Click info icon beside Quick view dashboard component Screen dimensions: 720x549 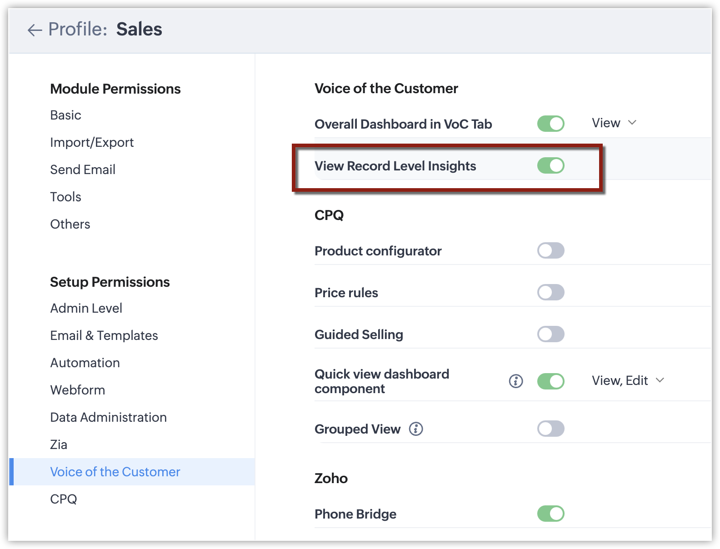point(515,381)
